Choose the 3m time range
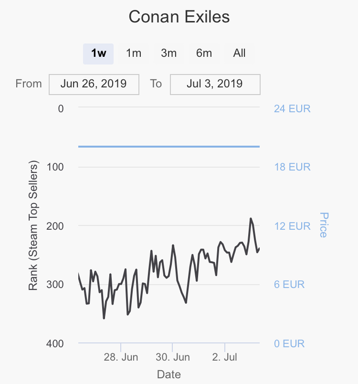The width and height of the screenshot is (358, 384). point(168,53)
